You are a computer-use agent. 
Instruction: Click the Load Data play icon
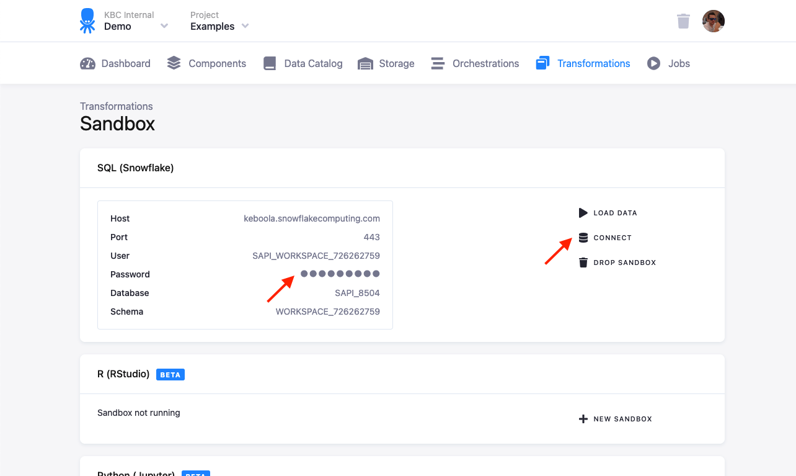(583, 213)
